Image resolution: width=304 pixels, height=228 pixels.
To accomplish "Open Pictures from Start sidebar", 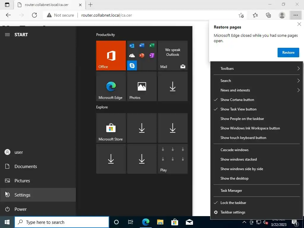I will pyautogui.click(x=38, y=181).
